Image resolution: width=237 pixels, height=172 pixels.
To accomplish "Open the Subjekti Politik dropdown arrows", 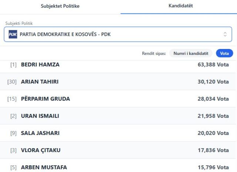I will point(225,34).
